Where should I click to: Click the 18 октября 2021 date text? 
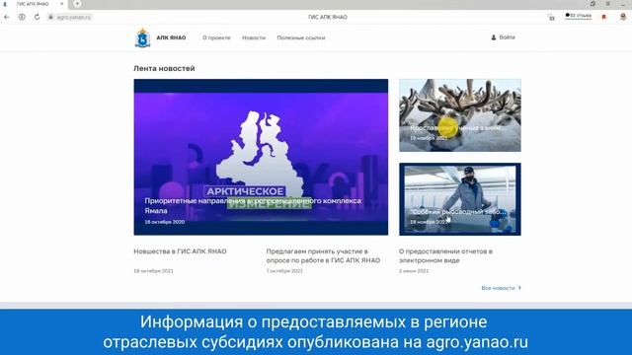154,271
